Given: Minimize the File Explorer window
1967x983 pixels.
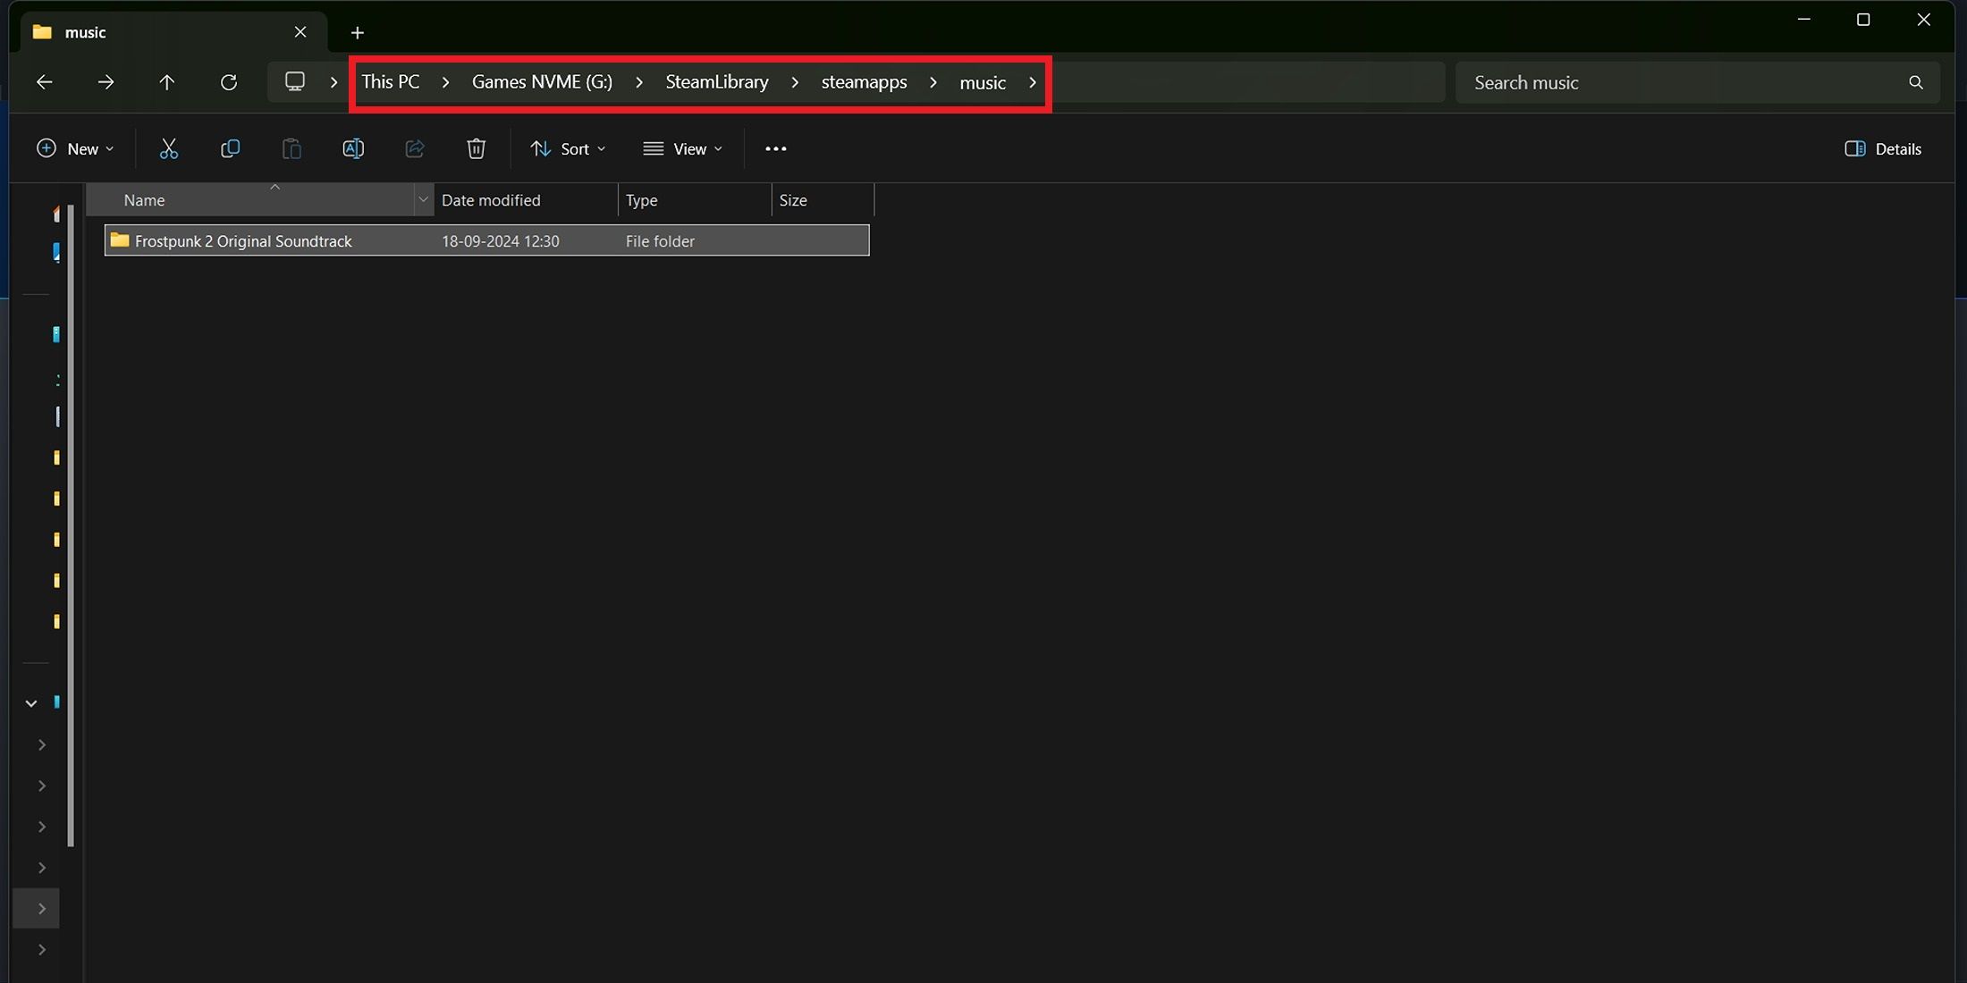Looking at the screenshot, I should click(1804, 20).
